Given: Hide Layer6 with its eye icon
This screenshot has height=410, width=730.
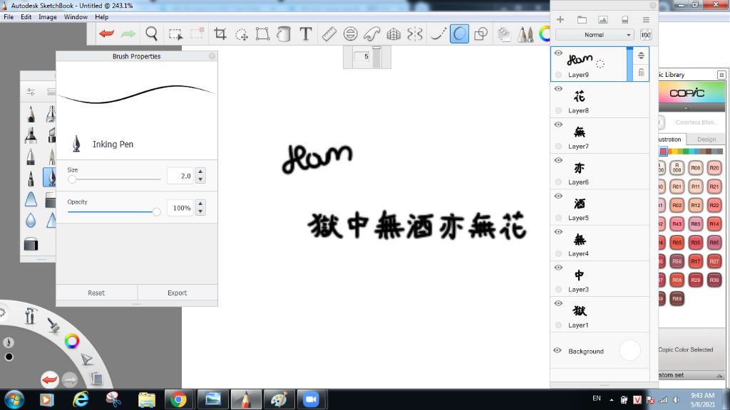Looking at the screenshot, I should [558, 160].
